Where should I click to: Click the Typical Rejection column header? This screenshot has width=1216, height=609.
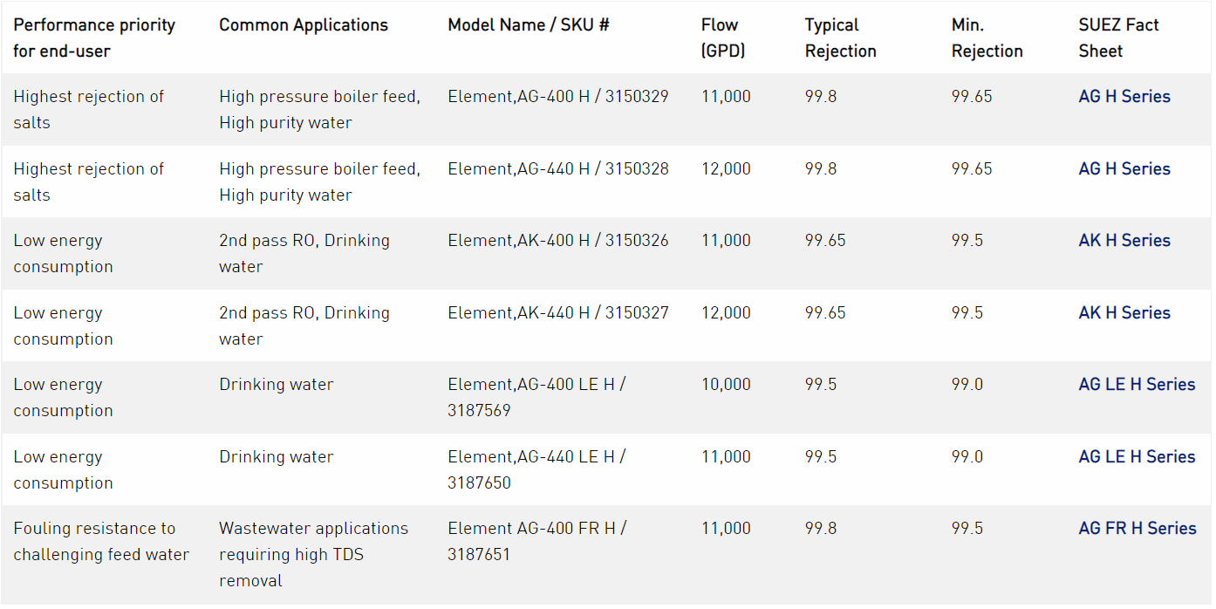pyautogui.click(x=840, y=38)
